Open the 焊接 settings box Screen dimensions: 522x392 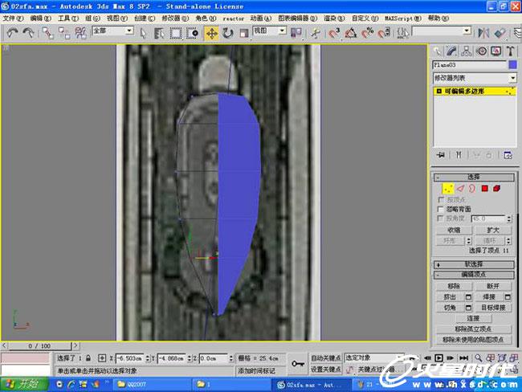click(508, 296)
